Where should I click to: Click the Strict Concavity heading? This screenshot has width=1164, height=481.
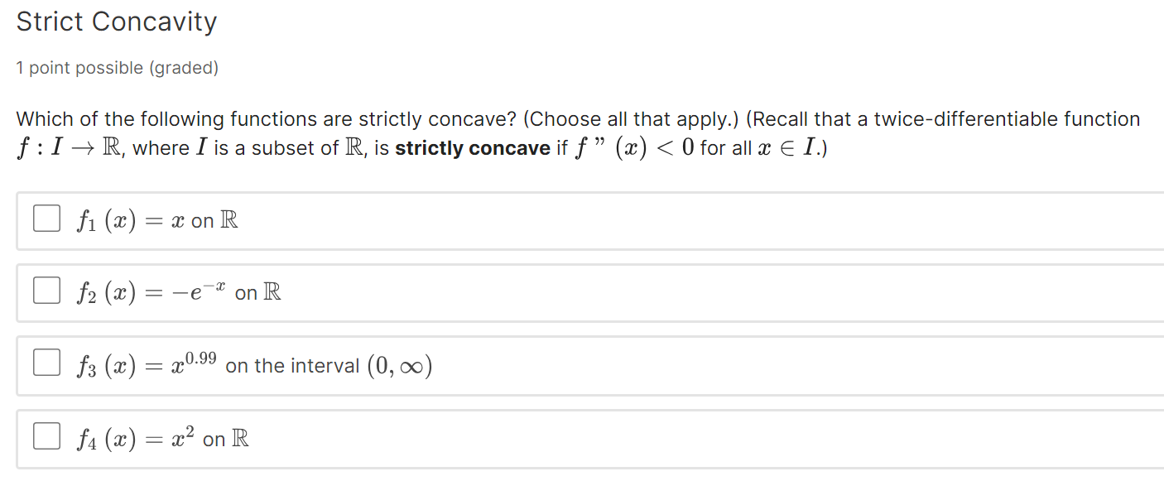(x=116, y=22)
